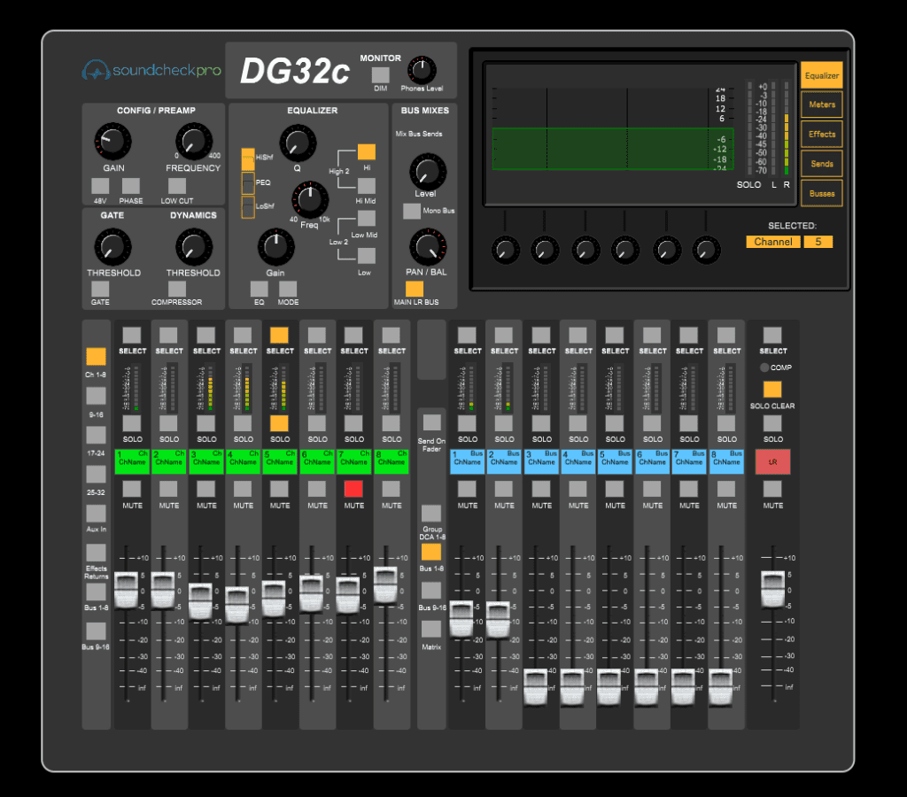
Task: Click the equalizer Q knob
Action: 298,143
